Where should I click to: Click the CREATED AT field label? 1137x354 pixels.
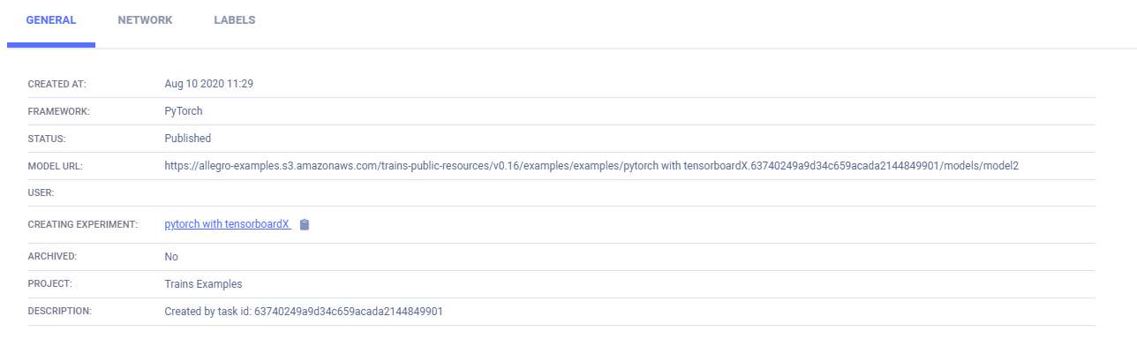57,84
